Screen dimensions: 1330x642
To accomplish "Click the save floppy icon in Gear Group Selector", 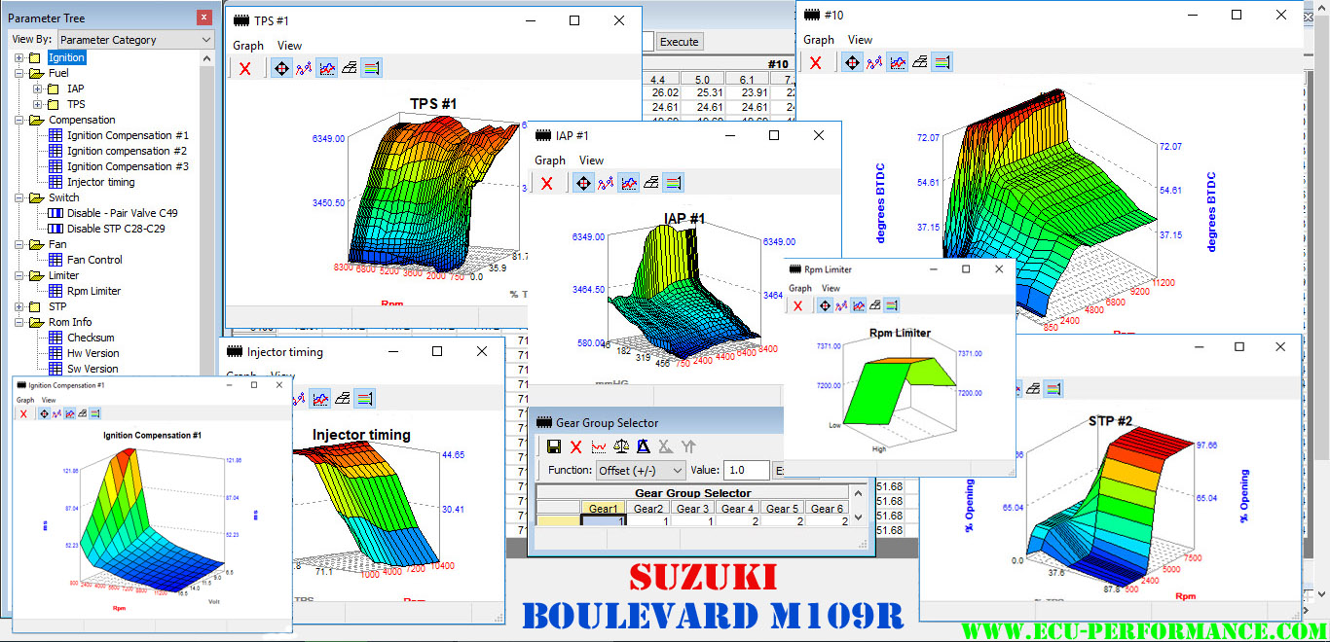I will coord(554,446).
